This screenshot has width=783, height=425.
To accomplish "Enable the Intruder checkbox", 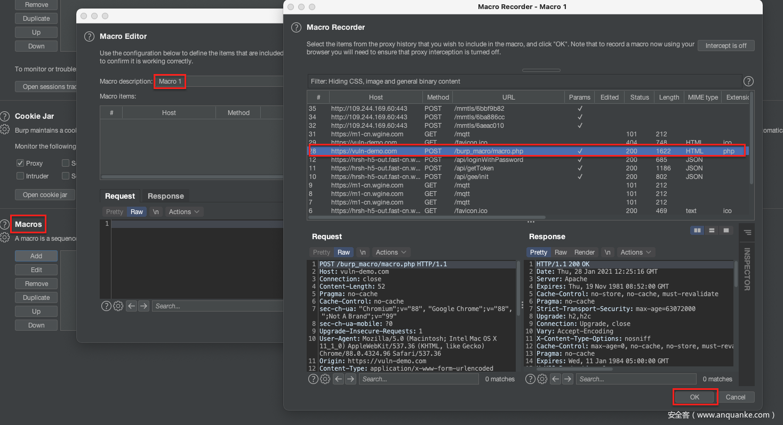I will click(x=20, y=176).
